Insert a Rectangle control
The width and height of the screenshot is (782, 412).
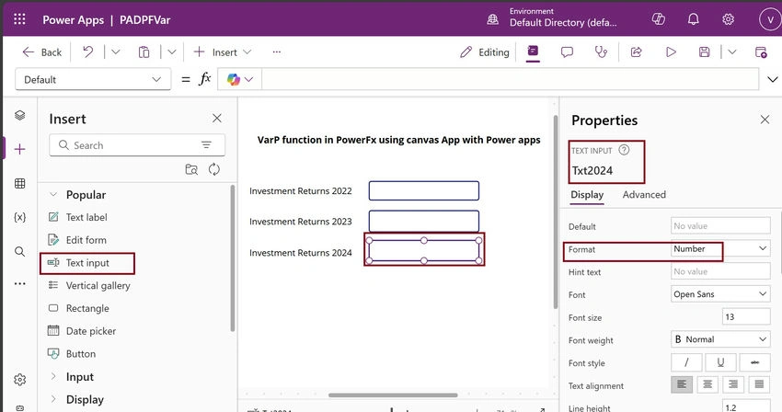click(x=87, y=308)
